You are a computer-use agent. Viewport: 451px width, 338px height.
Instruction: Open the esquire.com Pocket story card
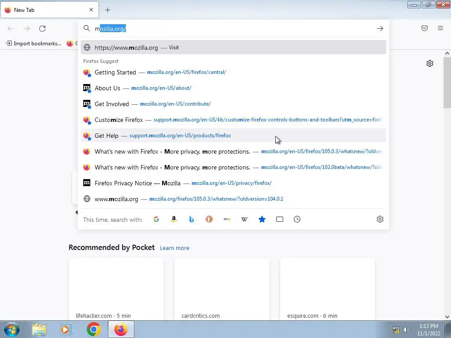(x=328, y=289)
